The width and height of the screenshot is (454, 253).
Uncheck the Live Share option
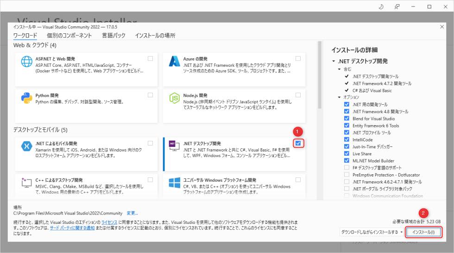347,153
